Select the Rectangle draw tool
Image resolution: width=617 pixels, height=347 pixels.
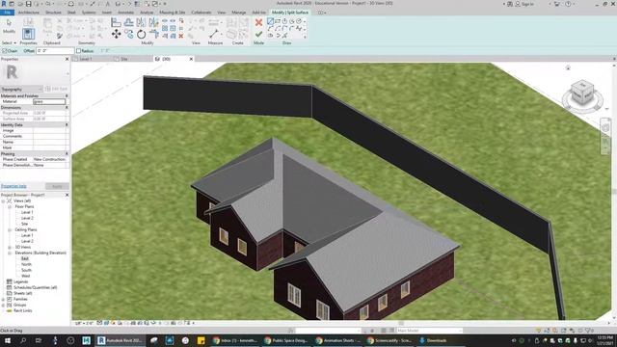click(278, 21)
